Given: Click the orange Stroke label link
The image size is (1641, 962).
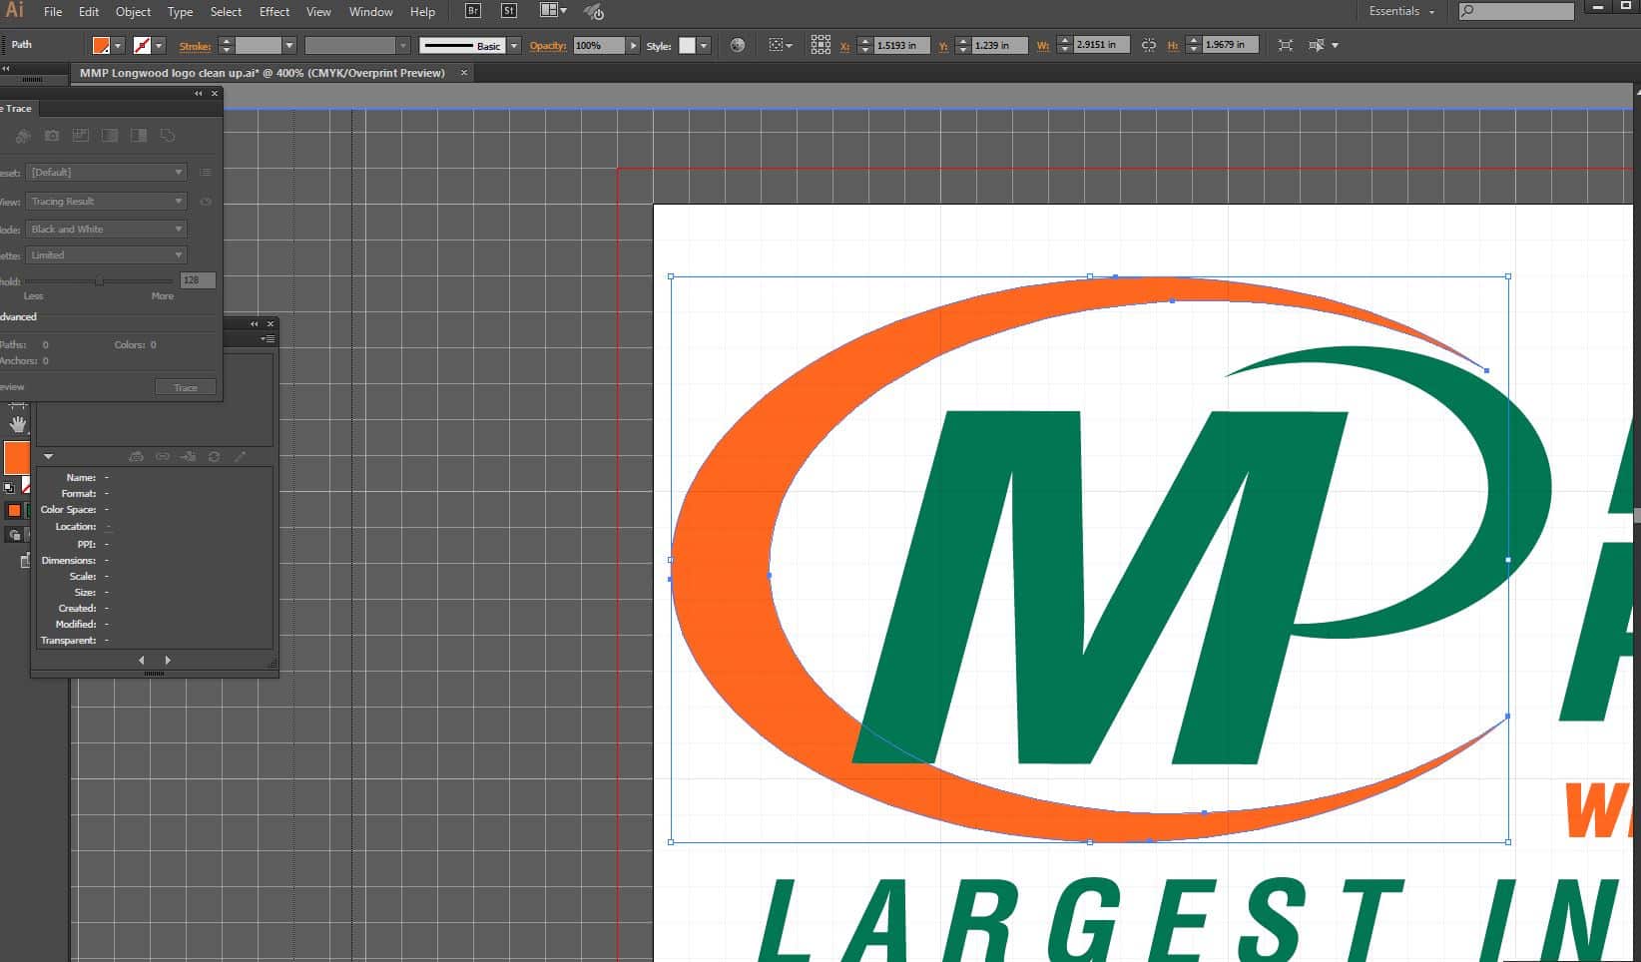Looking at the screenshot, I should click(195, 46).
